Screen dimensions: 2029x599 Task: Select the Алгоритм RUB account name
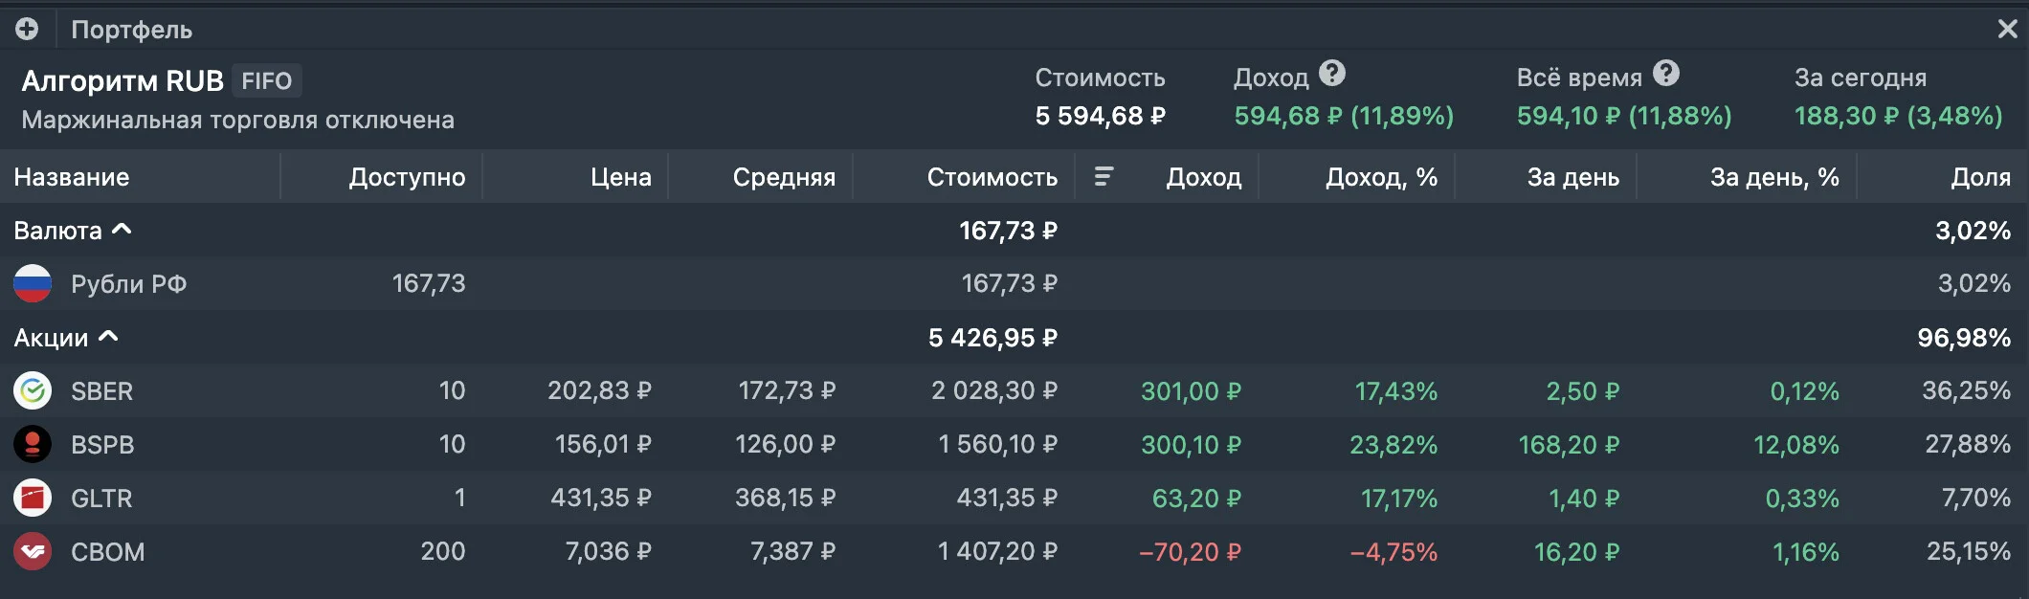tap(123, 80)
